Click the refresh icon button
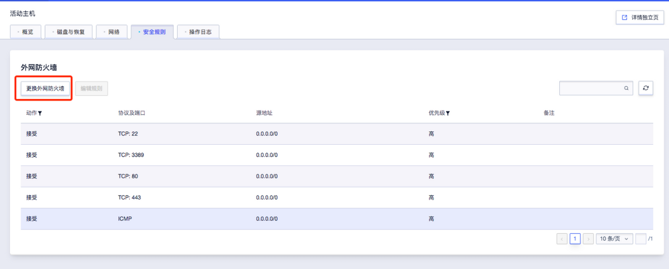Viewport: 669px width, 269px height. pyautogui.click(x=646, y=88)
